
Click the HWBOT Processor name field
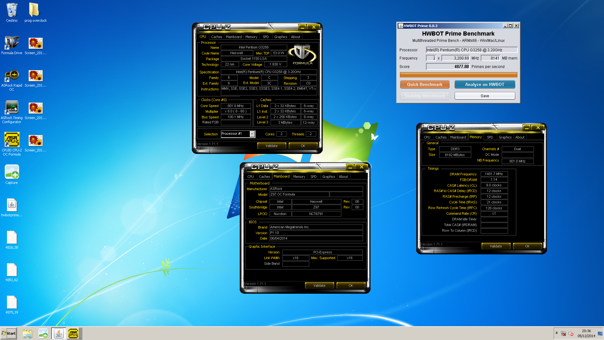(472, 50)
